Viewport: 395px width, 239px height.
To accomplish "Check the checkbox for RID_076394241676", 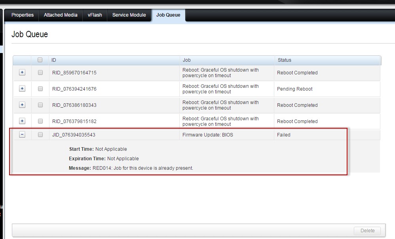I will pos(40,89).
